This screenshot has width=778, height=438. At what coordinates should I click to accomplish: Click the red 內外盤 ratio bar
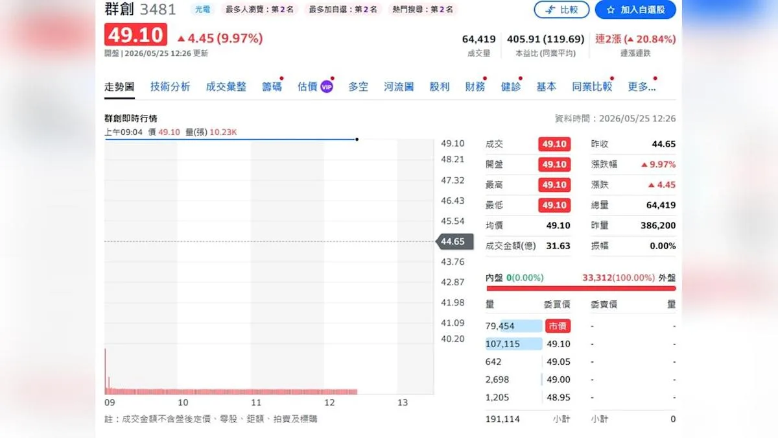581,288
